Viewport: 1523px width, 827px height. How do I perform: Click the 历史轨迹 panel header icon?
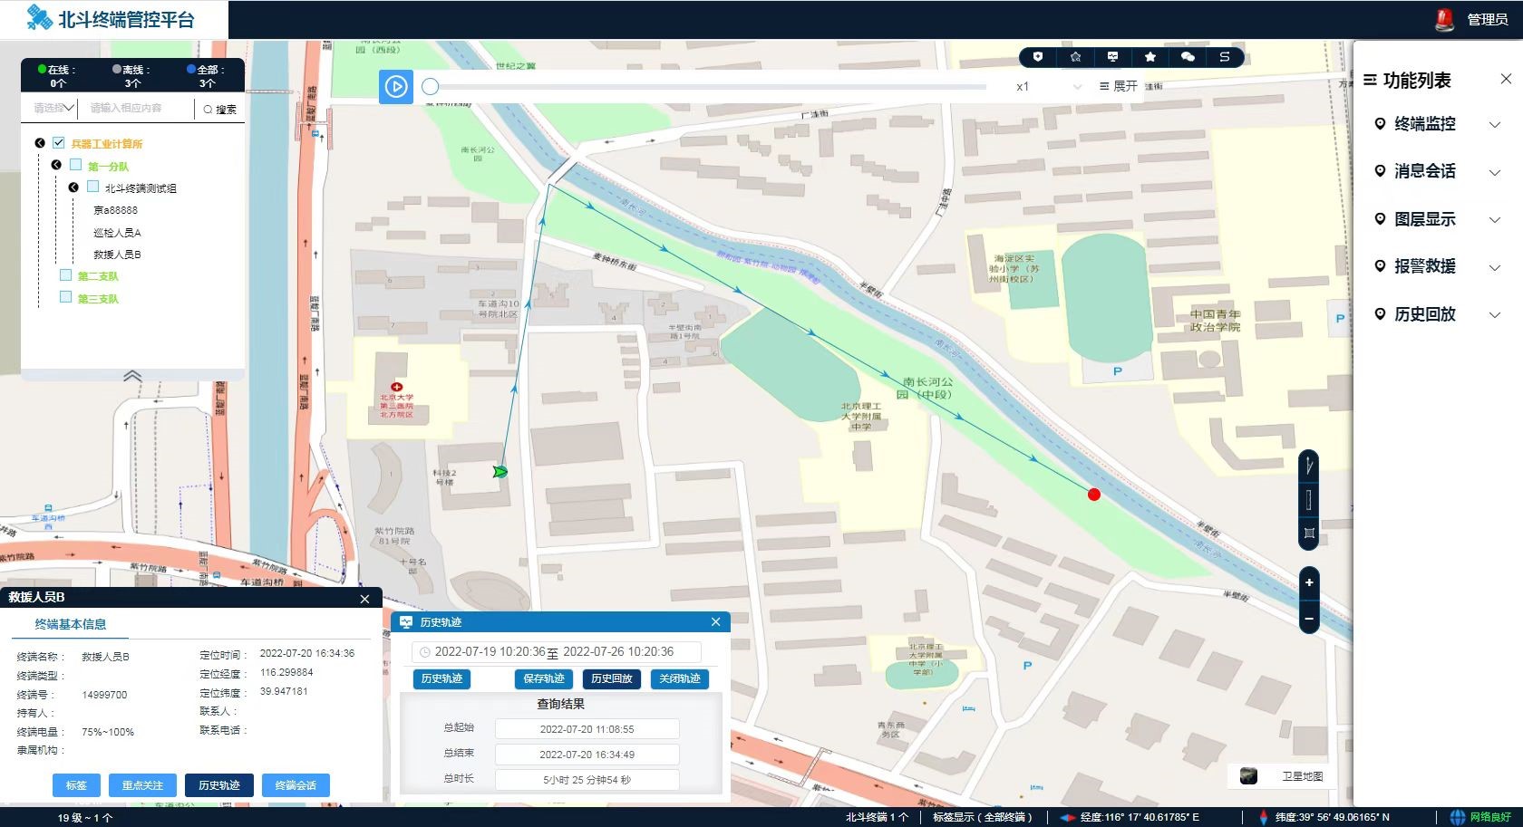[x=406, y=622]
